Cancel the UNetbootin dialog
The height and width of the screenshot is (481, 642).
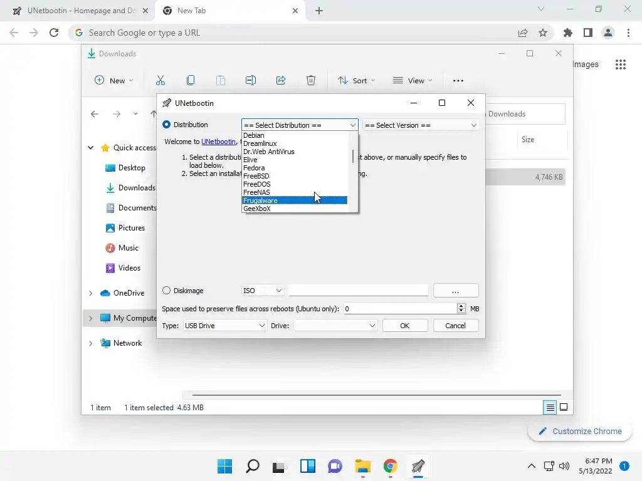coord(456,326)
